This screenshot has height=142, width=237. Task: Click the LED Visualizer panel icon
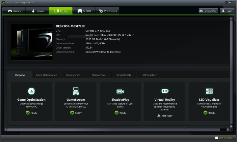click(209, 91)
